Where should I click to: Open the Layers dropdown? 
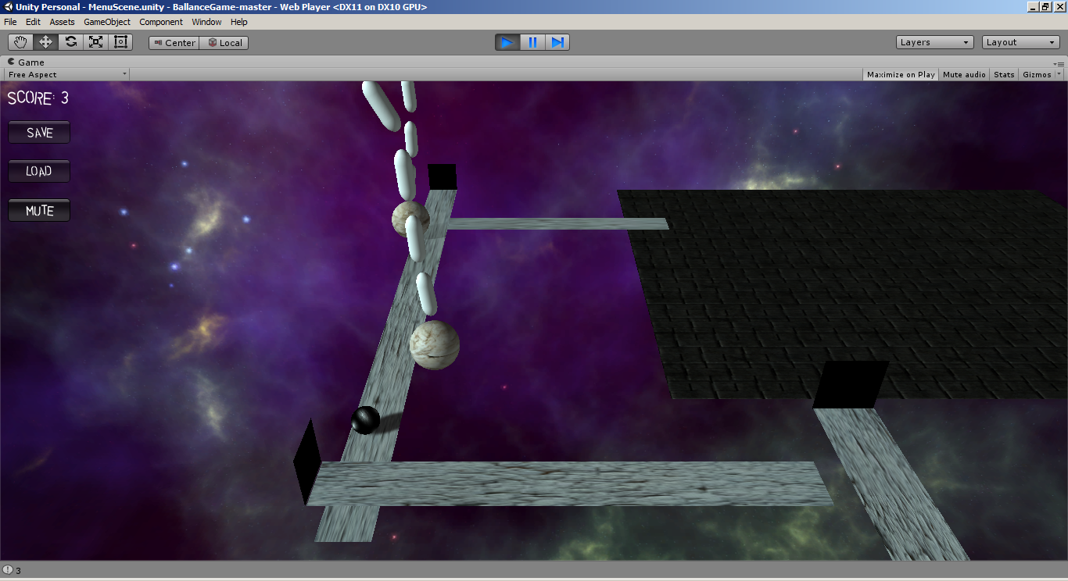click(x=934, y=42)
